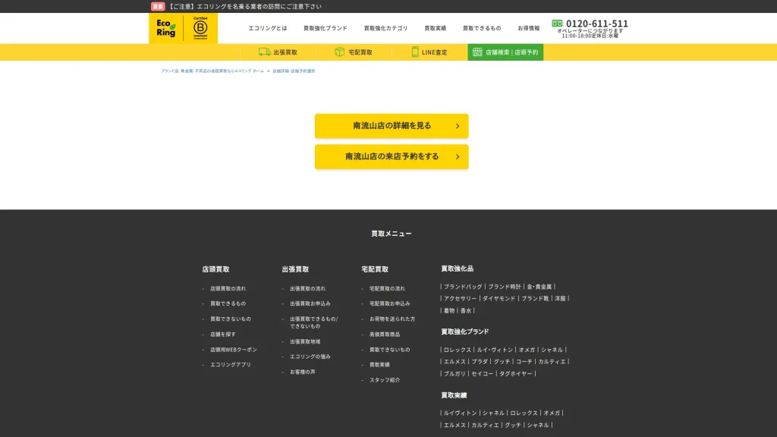Open the ブランドバッグ footer link
Viewport: 777px width, 437px height.
click(x=463, y=287)
